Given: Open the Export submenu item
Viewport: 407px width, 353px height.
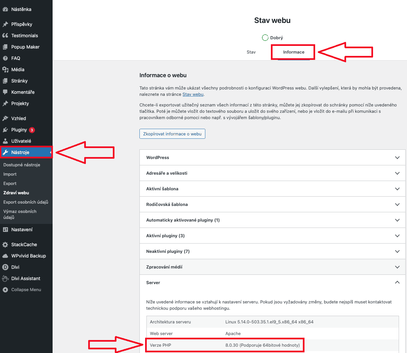Looking at the screenshot, I should click(10, 183).
